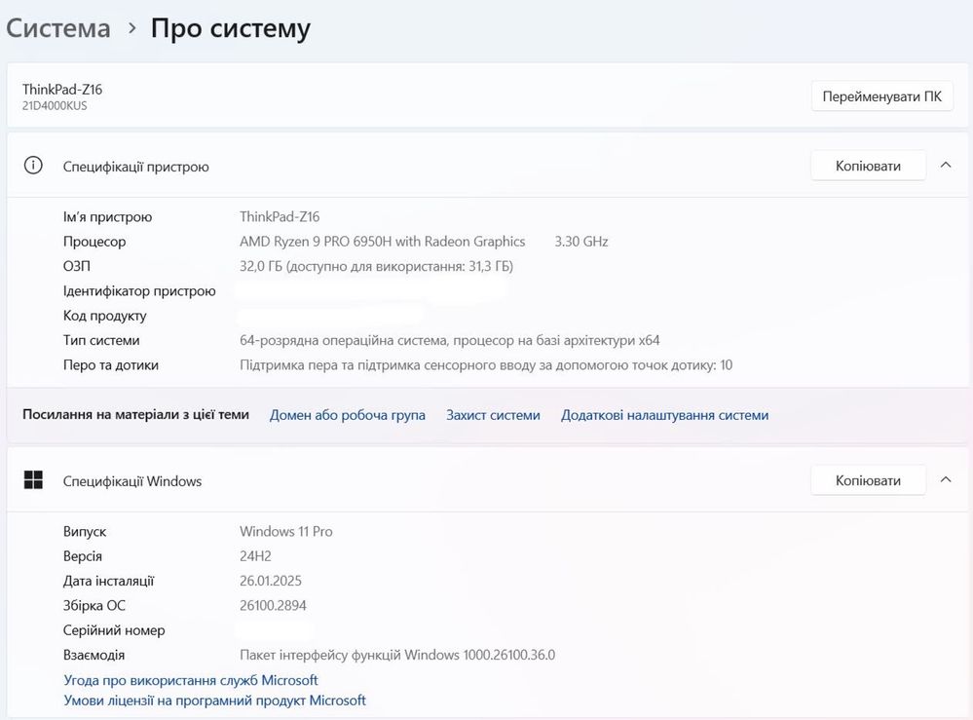Select the Перо та дотики value text
This screenshot has width=973, height=720.
click(486, 365)
